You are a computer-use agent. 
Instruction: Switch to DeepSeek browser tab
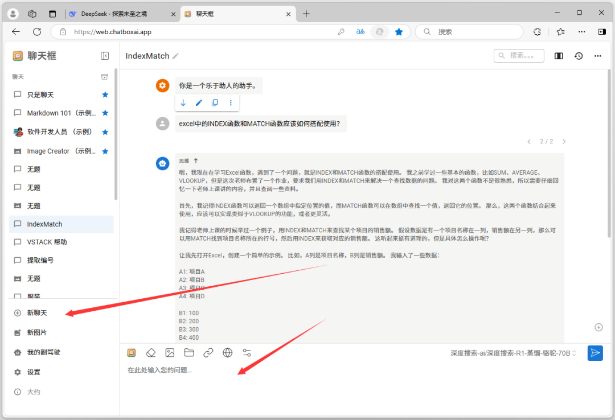(x=123, y=14)
